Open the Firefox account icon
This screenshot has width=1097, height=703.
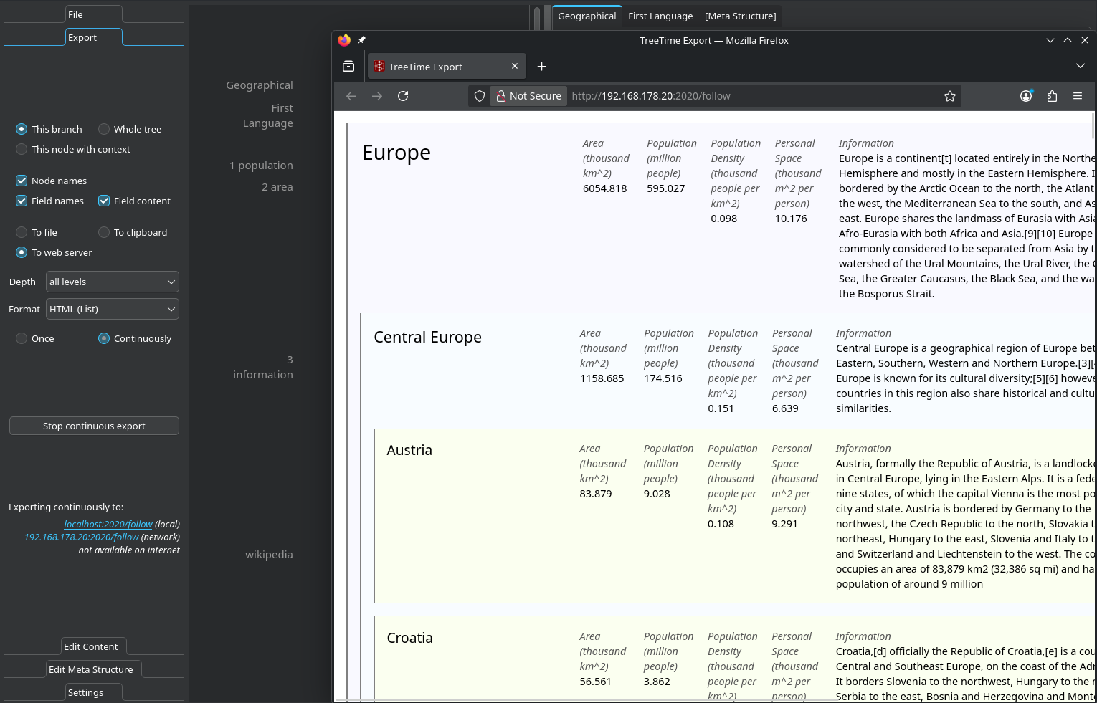coord(1026,96)
